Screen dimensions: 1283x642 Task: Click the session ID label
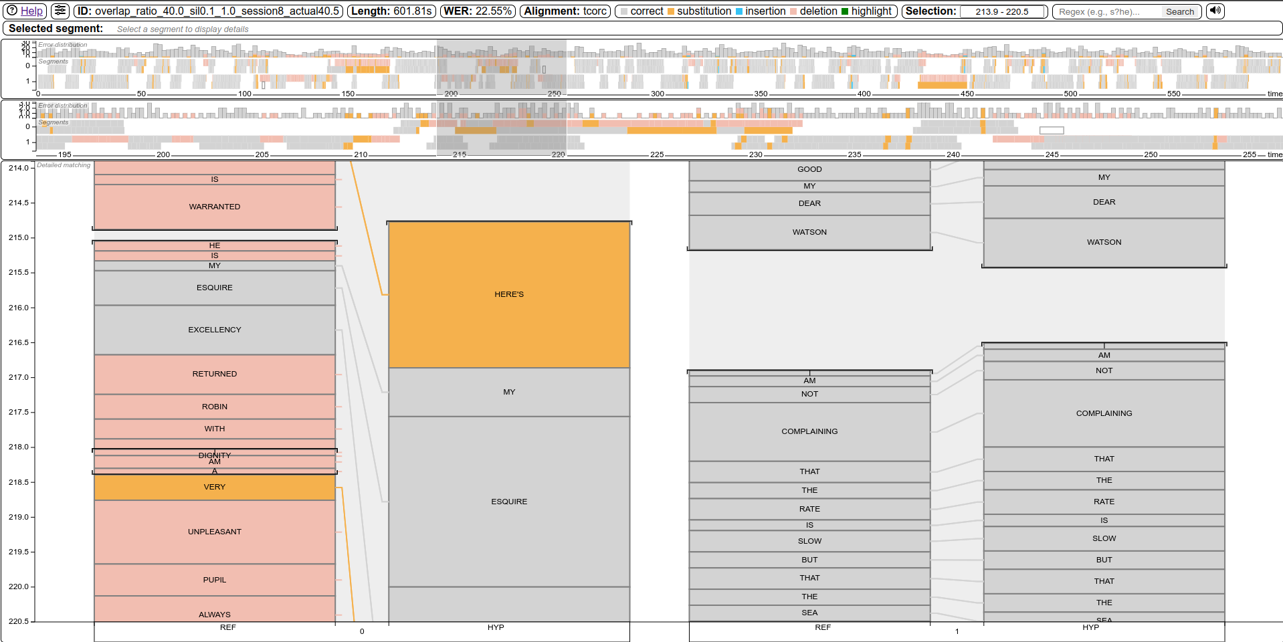pyautogui.click(x=208, y=11)
